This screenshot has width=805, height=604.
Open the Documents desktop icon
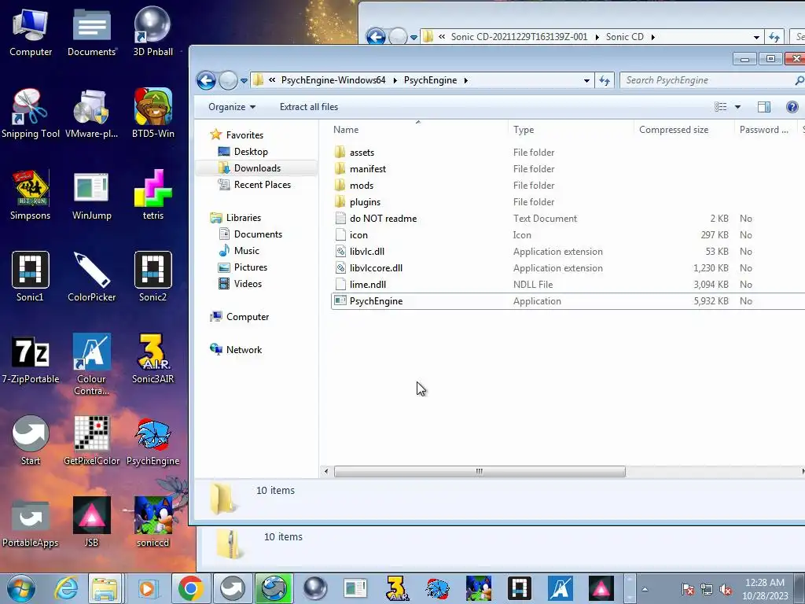click(91, 31)
